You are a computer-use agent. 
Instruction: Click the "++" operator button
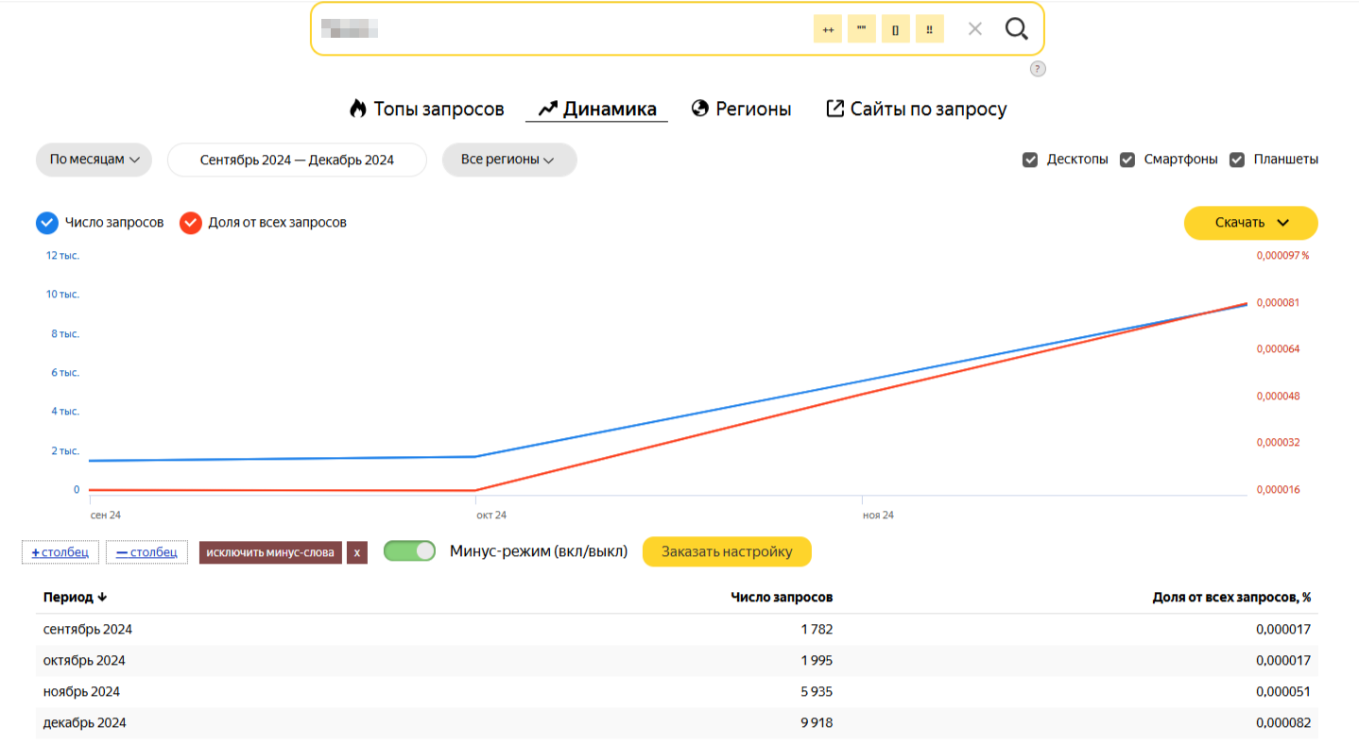point(827,29)
